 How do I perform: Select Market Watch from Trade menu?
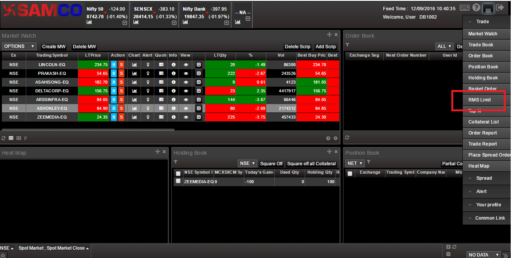[x=487, y=34]
